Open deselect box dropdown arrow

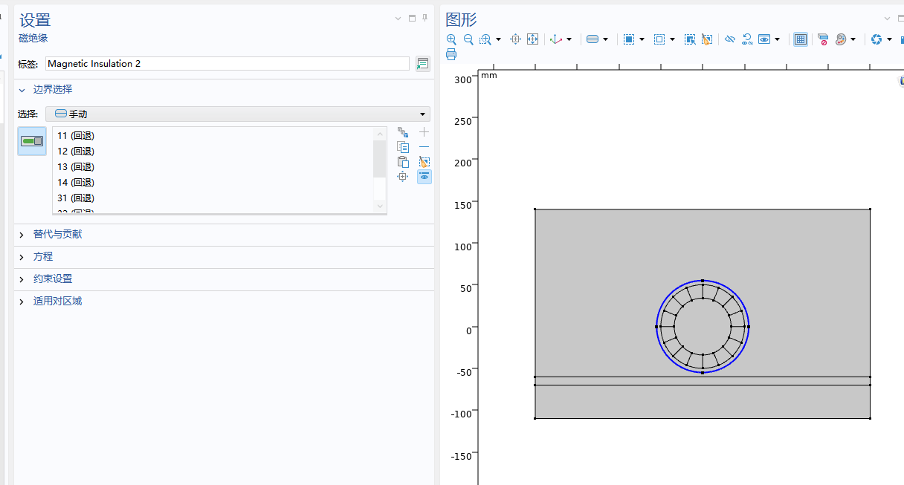point(672,39)
